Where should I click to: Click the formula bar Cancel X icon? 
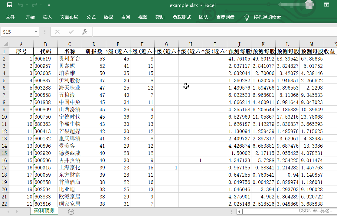tap(57, 32)
